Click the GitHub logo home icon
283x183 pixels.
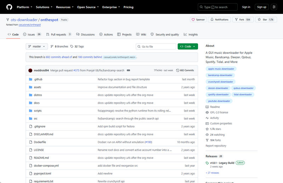[x=9, y=7]
